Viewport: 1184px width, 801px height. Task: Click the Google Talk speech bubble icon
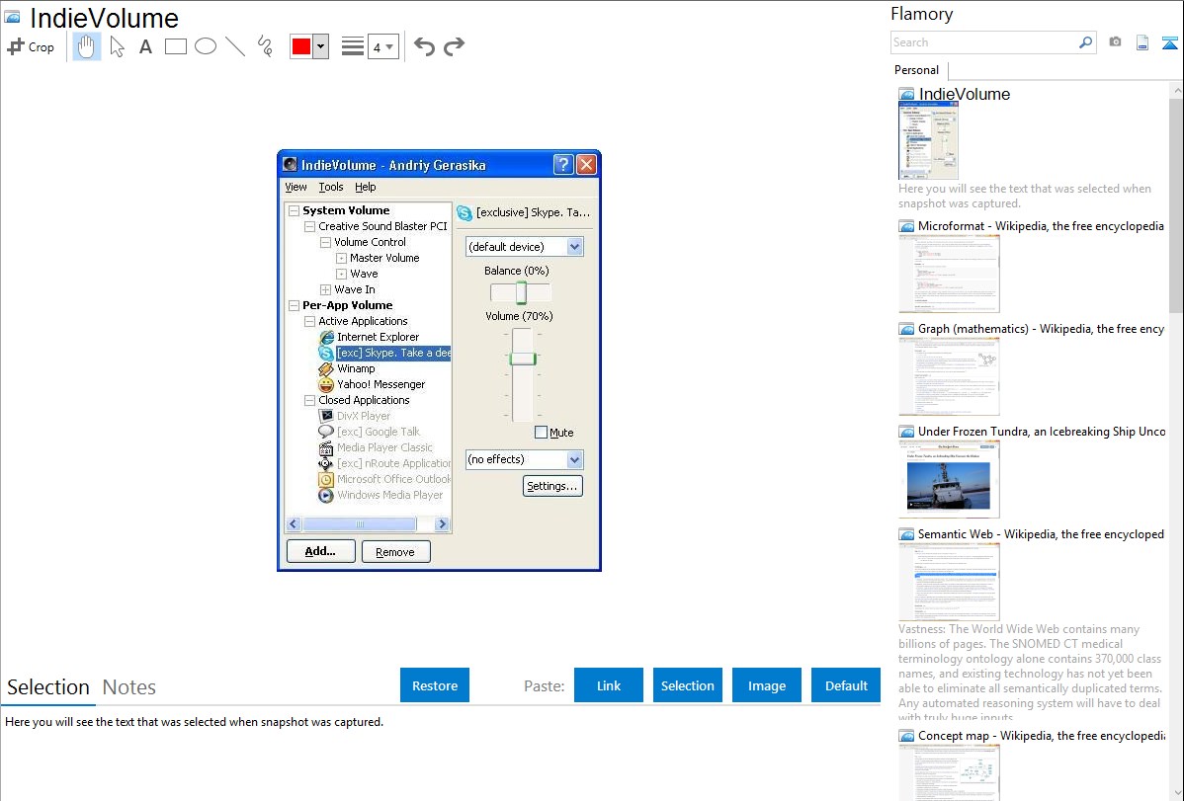click(x=326, y=432)
